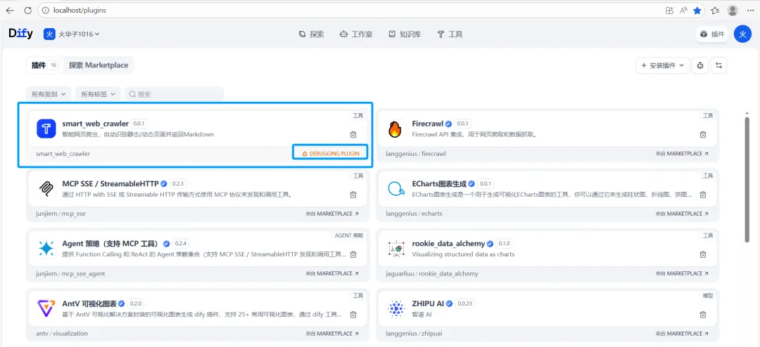The height and width of the screenshot is (347, 760).
Task: Expand the 火华子1016 workspace dropdown
Action: pos(72,34)
